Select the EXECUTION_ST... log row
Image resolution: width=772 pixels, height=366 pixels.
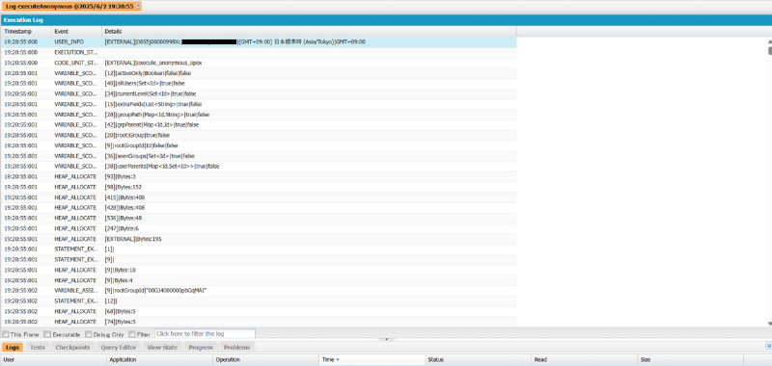coord(259,52)
